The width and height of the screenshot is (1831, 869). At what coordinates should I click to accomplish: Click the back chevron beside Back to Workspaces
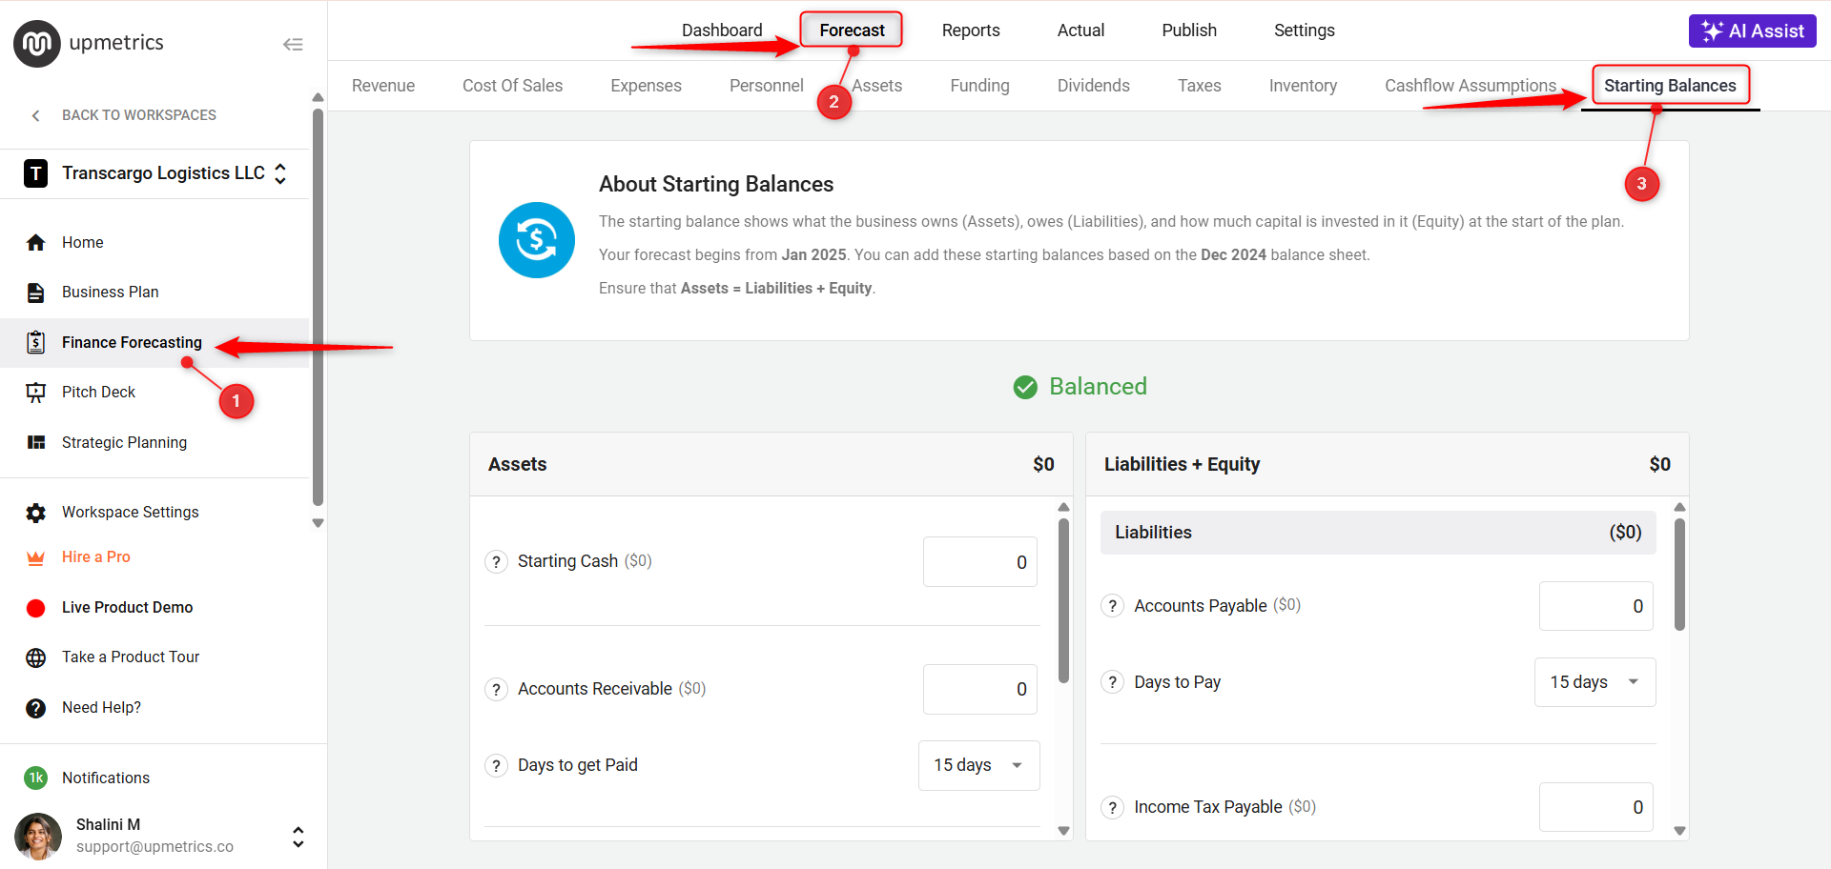pyautogui.click(x=36, y=115)
